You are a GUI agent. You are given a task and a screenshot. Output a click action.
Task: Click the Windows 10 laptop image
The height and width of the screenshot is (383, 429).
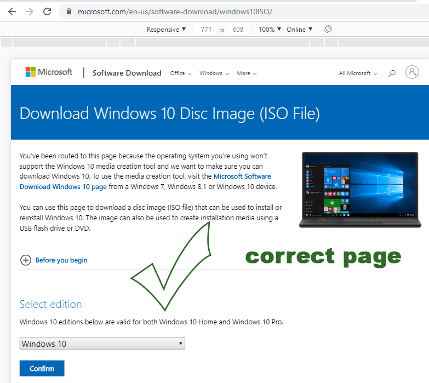pos(360,190)
